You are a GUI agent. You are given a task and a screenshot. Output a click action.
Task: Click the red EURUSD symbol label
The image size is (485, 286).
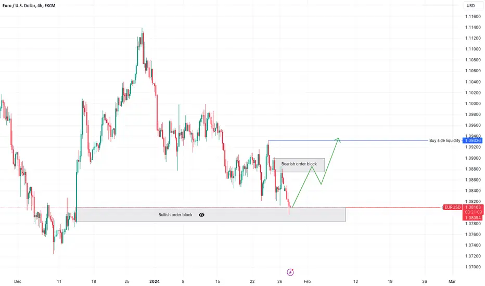point(453,207)
